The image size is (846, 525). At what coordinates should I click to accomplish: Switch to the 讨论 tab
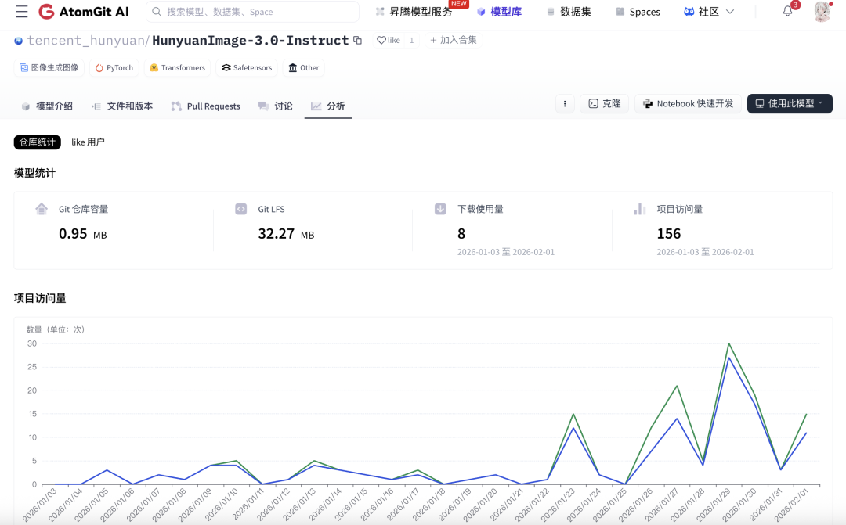pyautogui.click(x=276, y=106)
